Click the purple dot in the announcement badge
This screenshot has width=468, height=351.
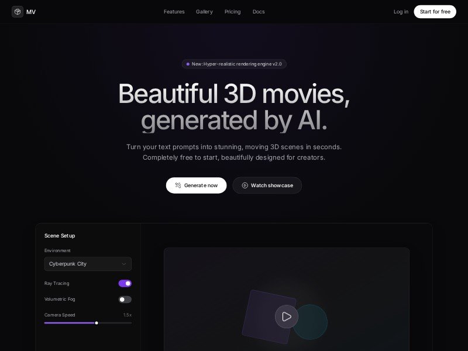pos(188,64)
